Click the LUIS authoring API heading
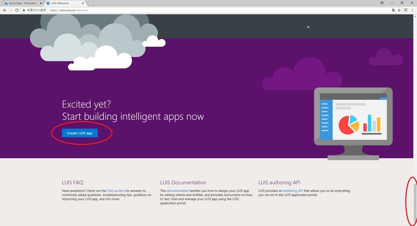Image resolution: width=417 pixels, height=226 pixels. (279, 182)
